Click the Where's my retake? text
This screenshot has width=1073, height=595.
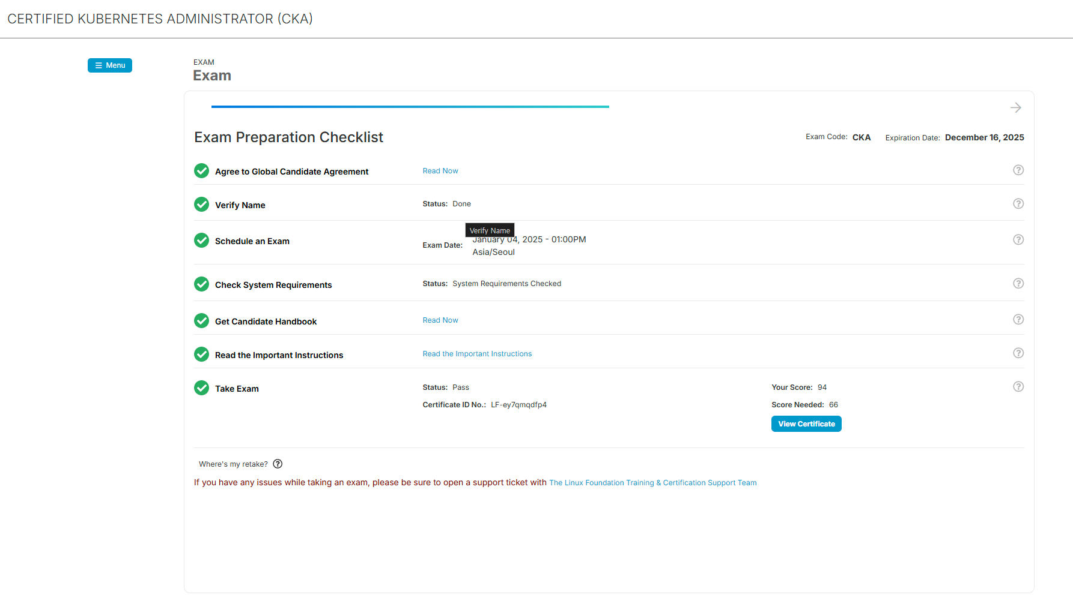point(233,464)
